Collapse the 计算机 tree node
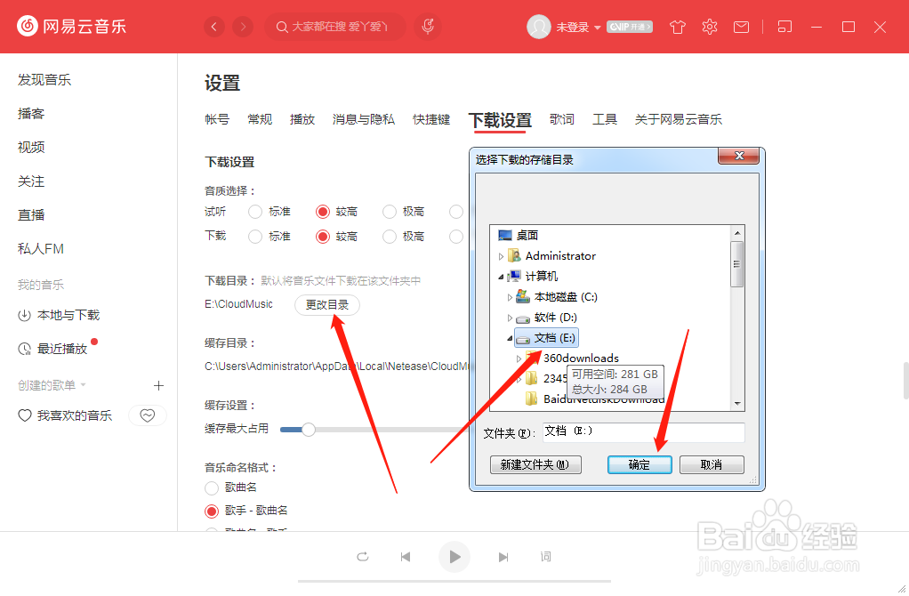 [x=501, y=277]
